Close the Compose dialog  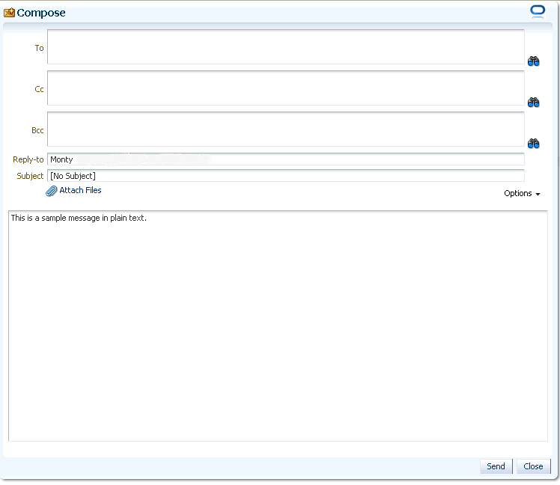(533, 466)
